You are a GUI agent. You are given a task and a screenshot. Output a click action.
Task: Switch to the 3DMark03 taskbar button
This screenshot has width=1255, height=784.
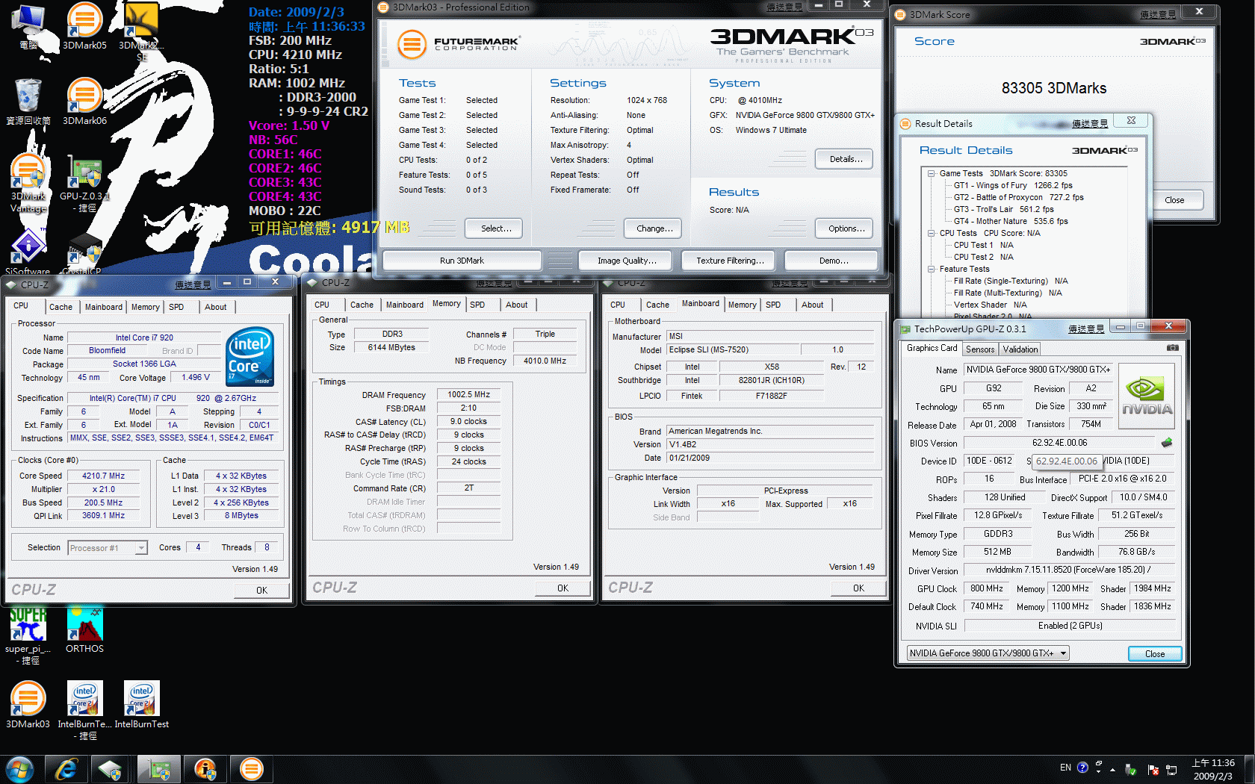[x=252, y=769]
